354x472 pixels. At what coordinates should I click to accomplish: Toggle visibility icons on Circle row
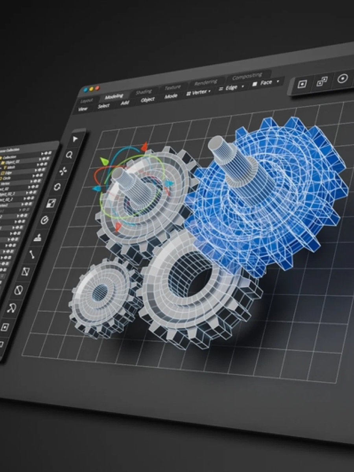pos(37,176)
